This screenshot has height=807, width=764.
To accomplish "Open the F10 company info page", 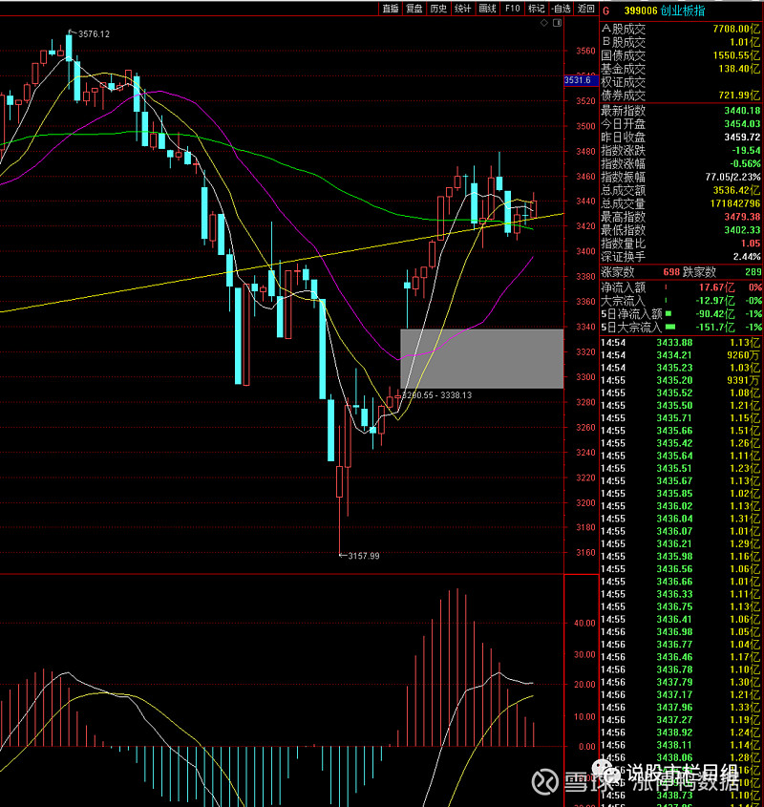I will coord(513,9).
